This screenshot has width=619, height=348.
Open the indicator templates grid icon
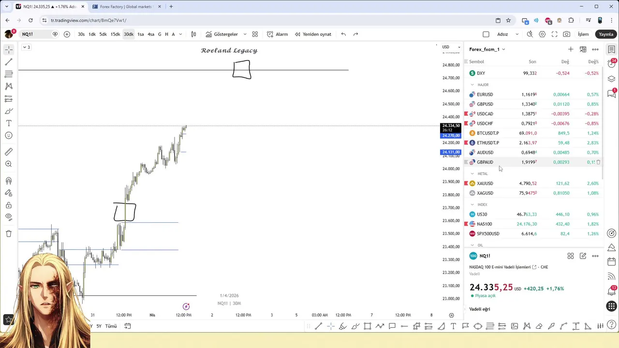click(255, 34)
